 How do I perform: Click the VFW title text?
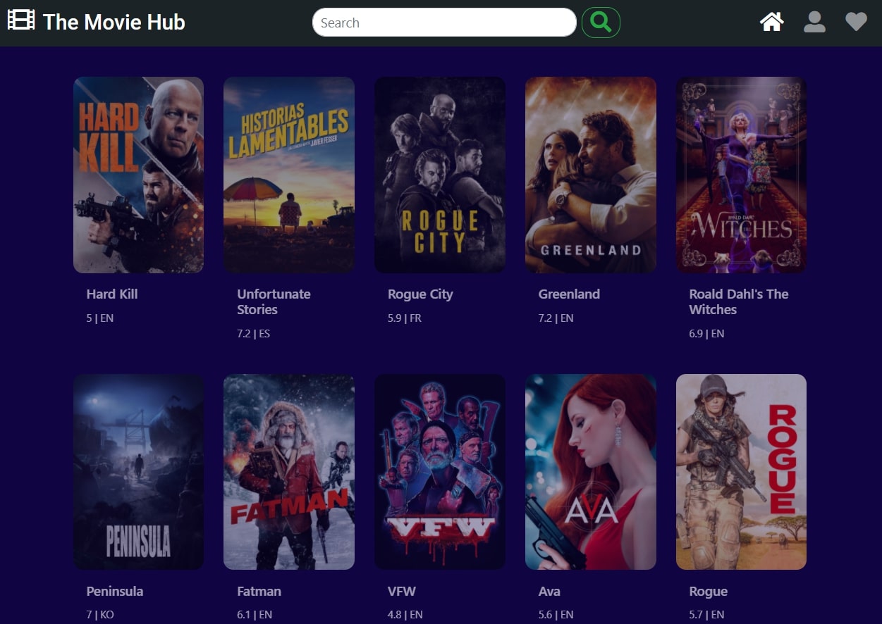click(402, 592)
